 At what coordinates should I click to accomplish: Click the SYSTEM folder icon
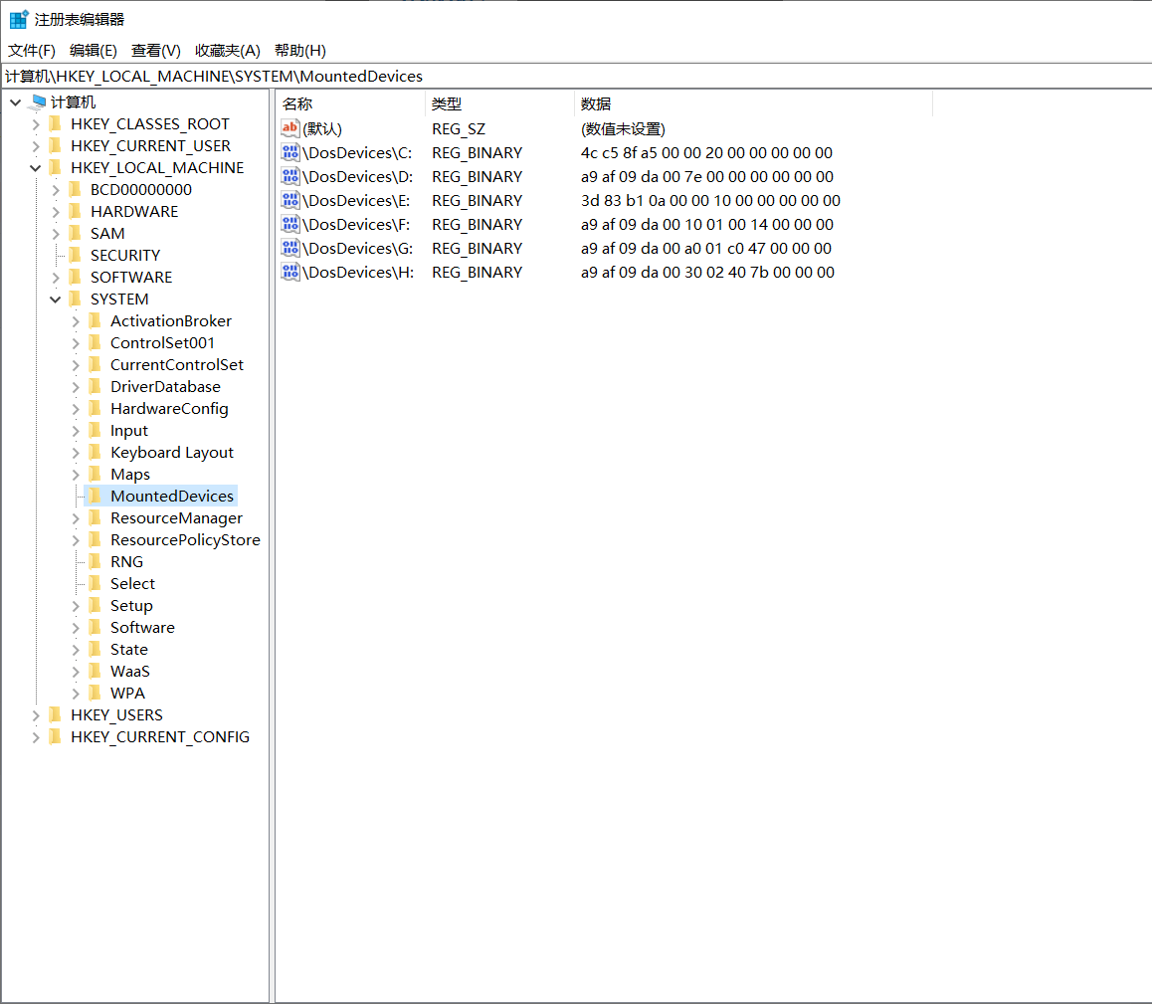pyautogui.click(x=75, y=300)
